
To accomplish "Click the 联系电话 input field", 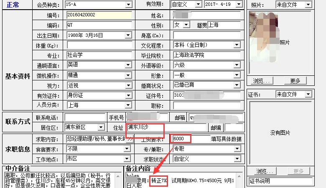I will pyautogui.click(x=85, y=117).
